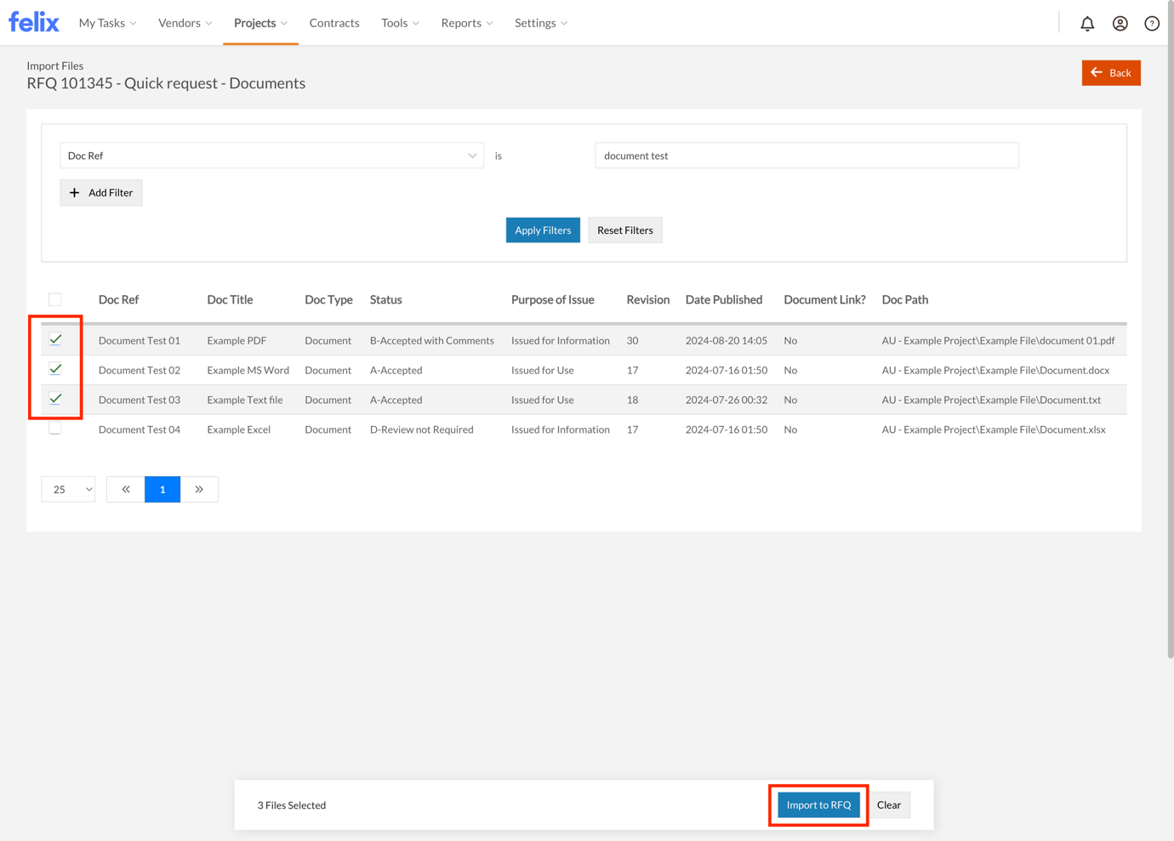Click the revision 18 value
1174x841 pixels.
pos(632,400)
